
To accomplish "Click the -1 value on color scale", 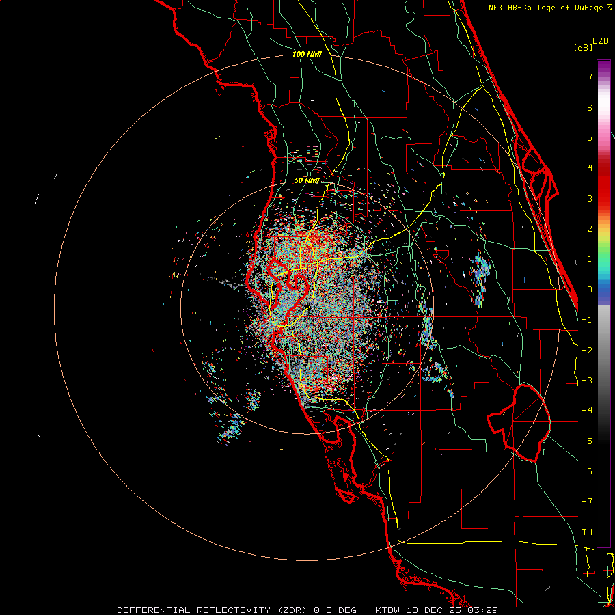I will (587, 320).
